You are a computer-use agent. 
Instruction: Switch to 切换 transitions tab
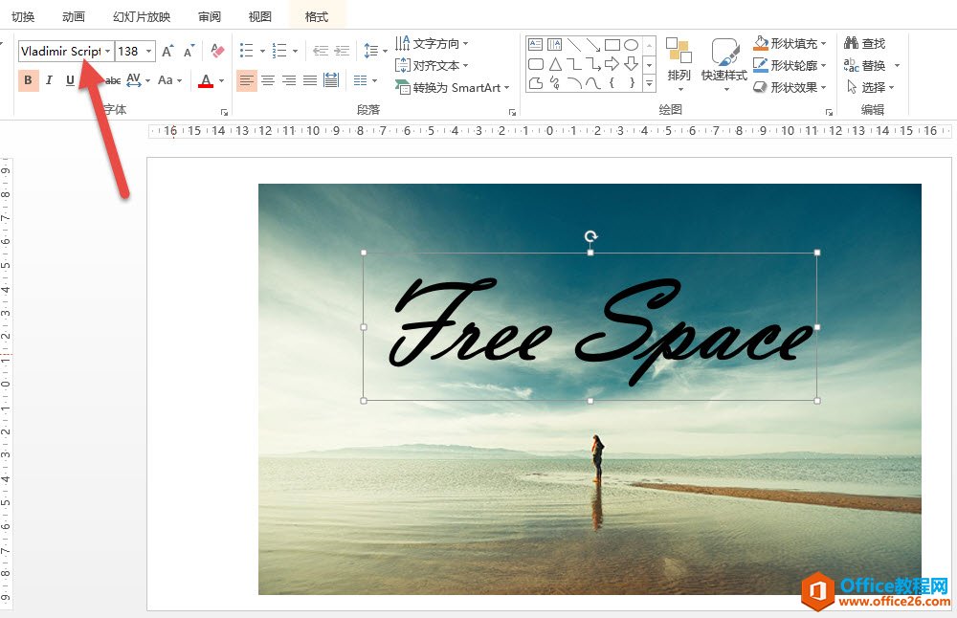click(x=23, y=16)
